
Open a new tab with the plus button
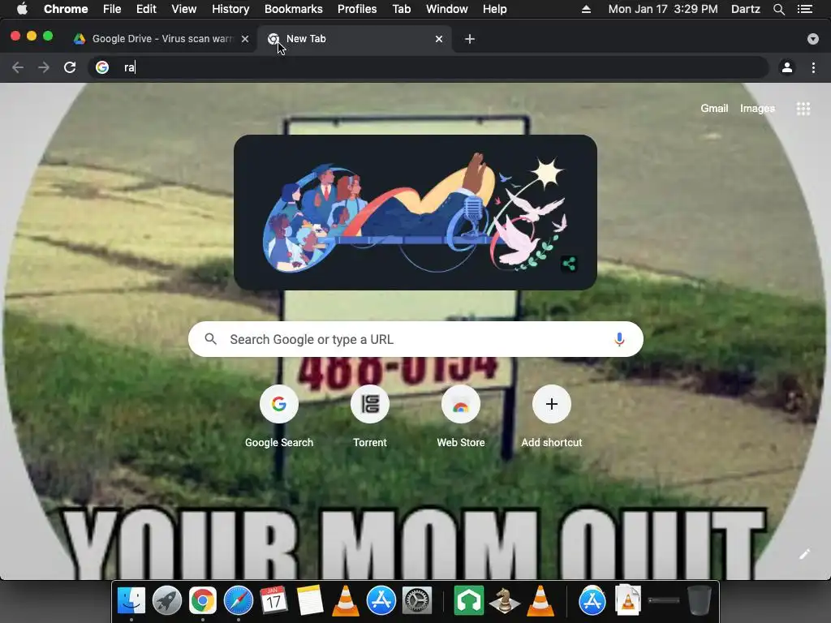pos(470,39)
